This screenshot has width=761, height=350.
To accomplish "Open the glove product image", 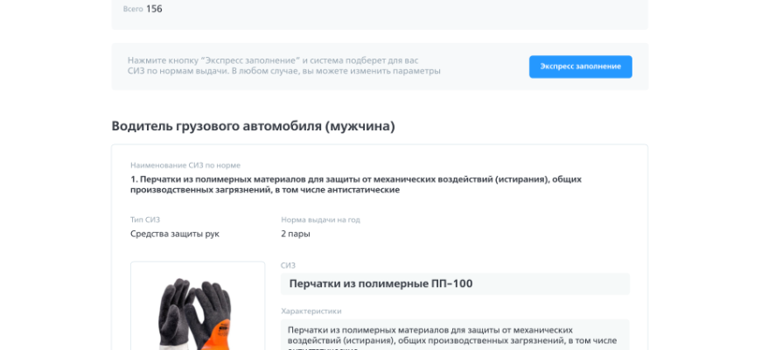I will pyautogui.click(x=198, y=311).
